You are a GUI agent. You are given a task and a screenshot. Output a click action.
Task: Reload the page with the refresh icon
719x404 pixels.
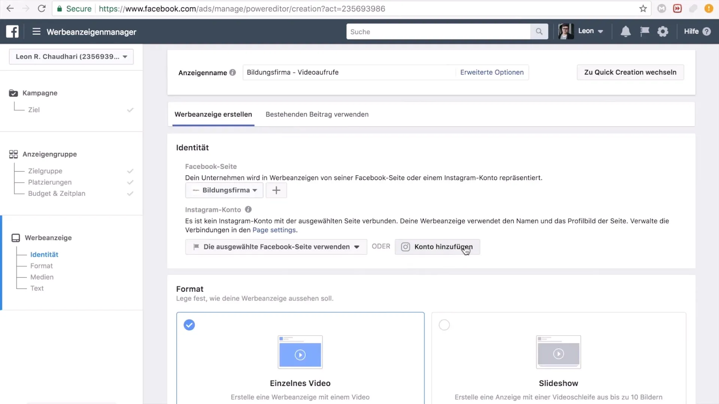[x=42, y=9]
